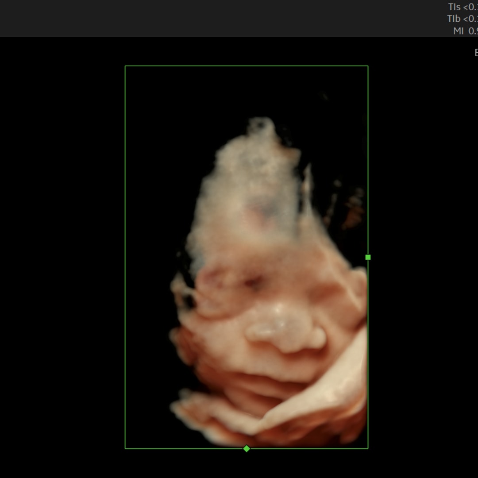Select the green diamond handle on bottom edge
This screenshot has height=478, width=478.
coord(247,448)
